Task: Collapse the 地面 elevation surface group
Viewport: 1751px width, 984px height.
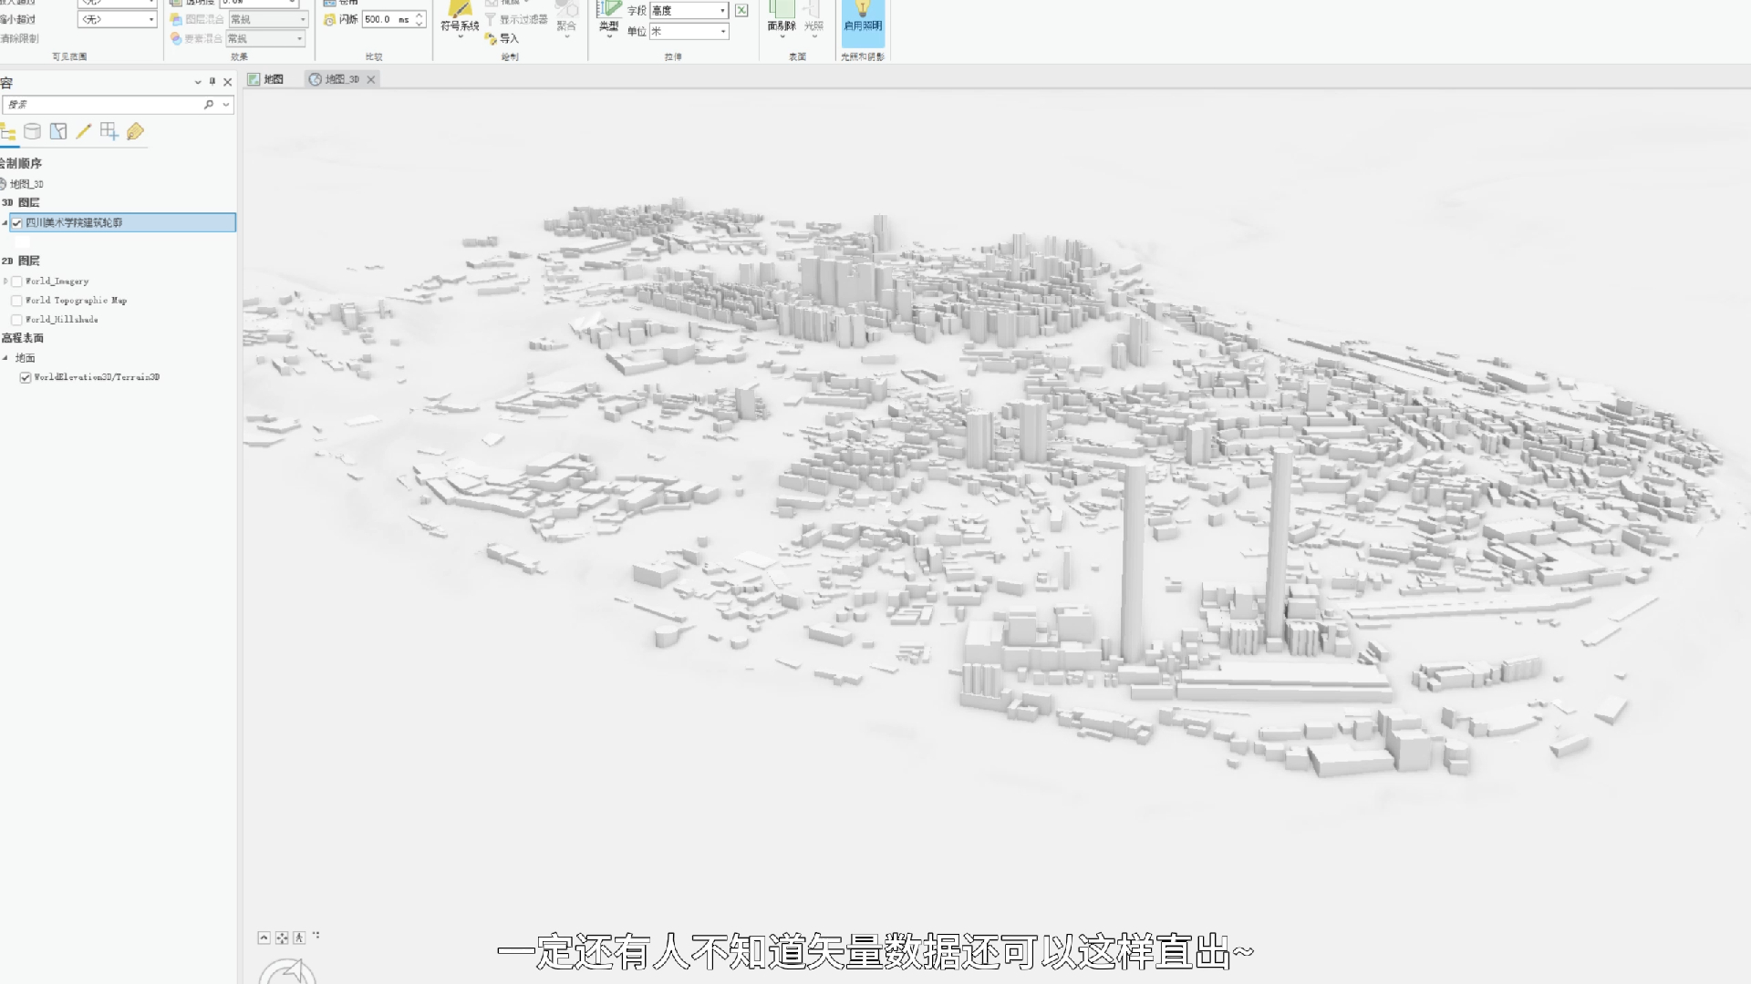Action: pos(6,357)
